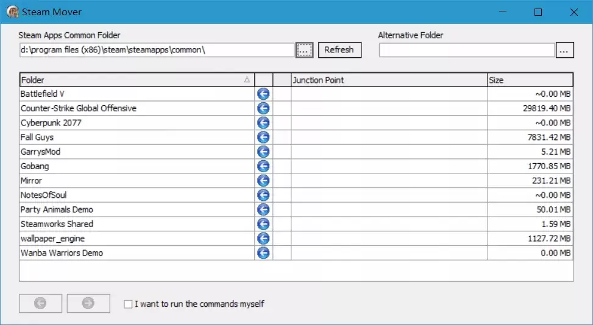The height and width of the screenshot is (325, 593).
Task: Maximize the Steam Mover window
Action: coord(538,12)
